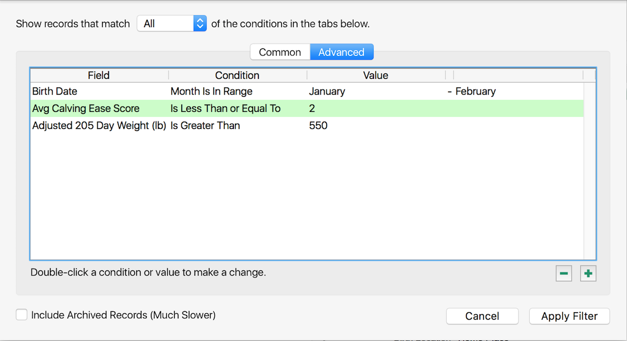Click the Field column header
This screenshot has height=341, width=627.
click(99, 75)
